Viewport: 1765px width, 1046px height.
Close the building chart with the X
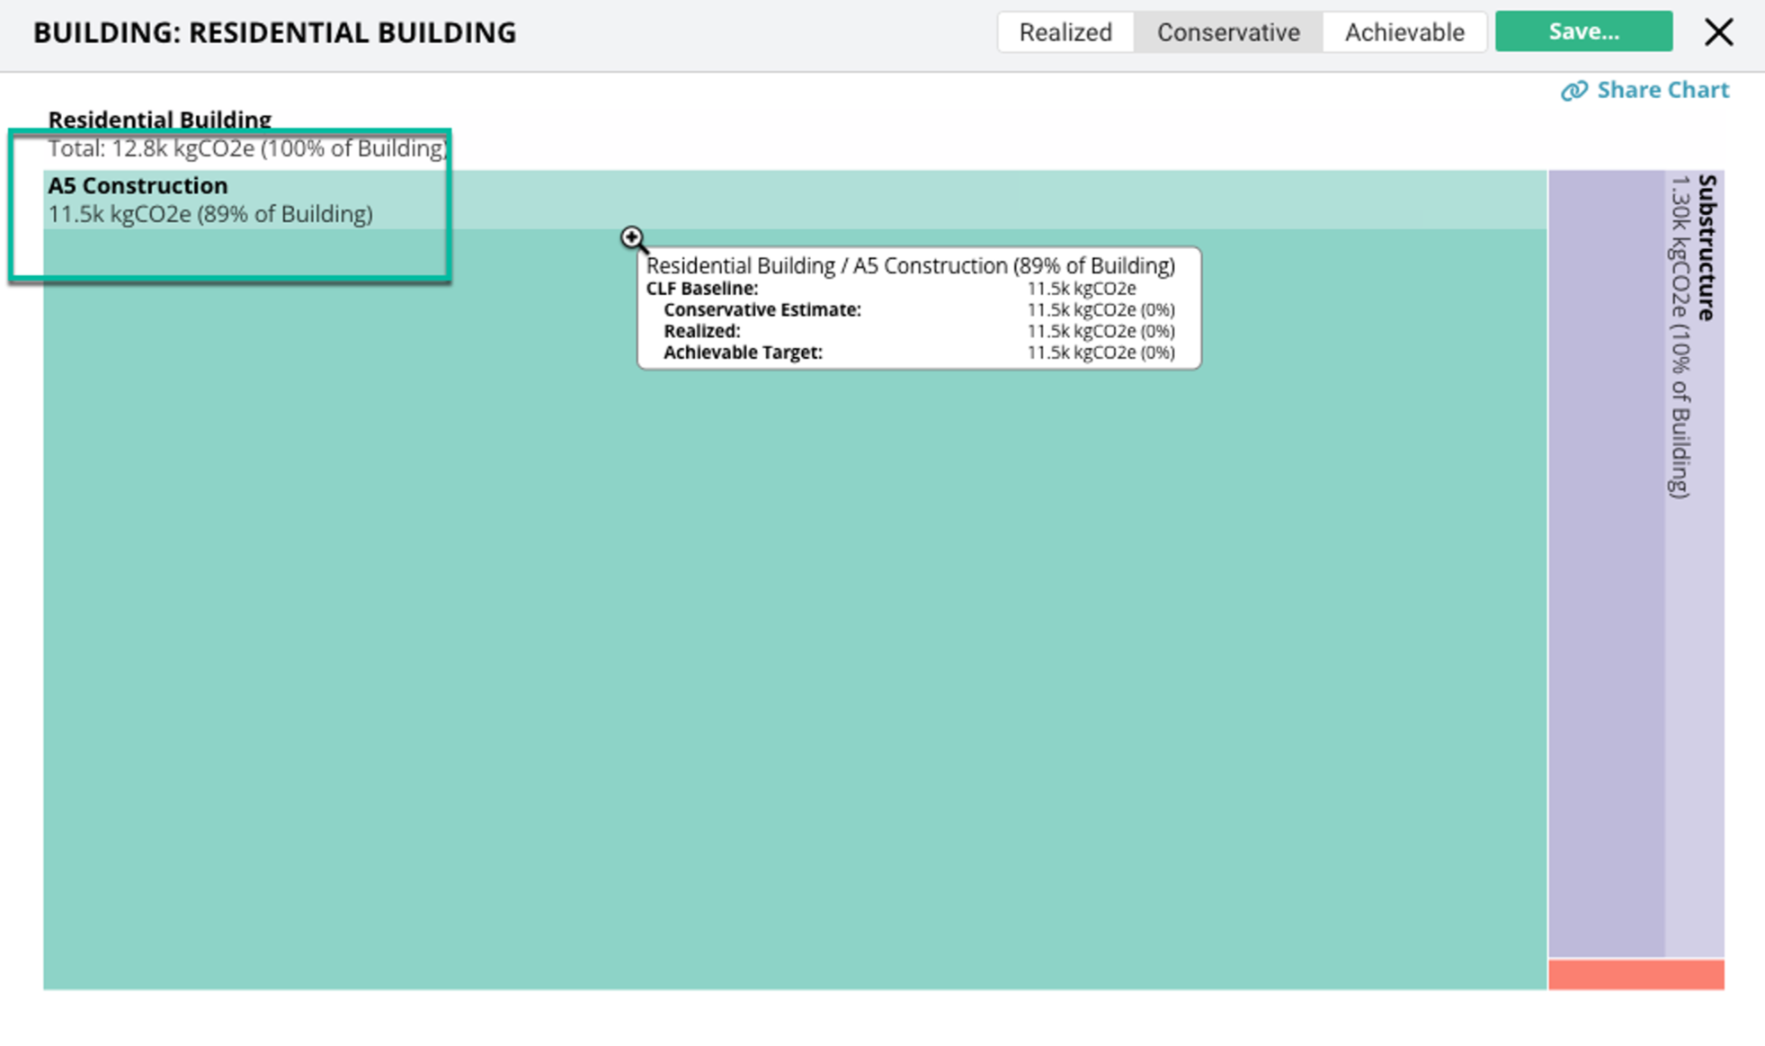[x=1718, y=32]
